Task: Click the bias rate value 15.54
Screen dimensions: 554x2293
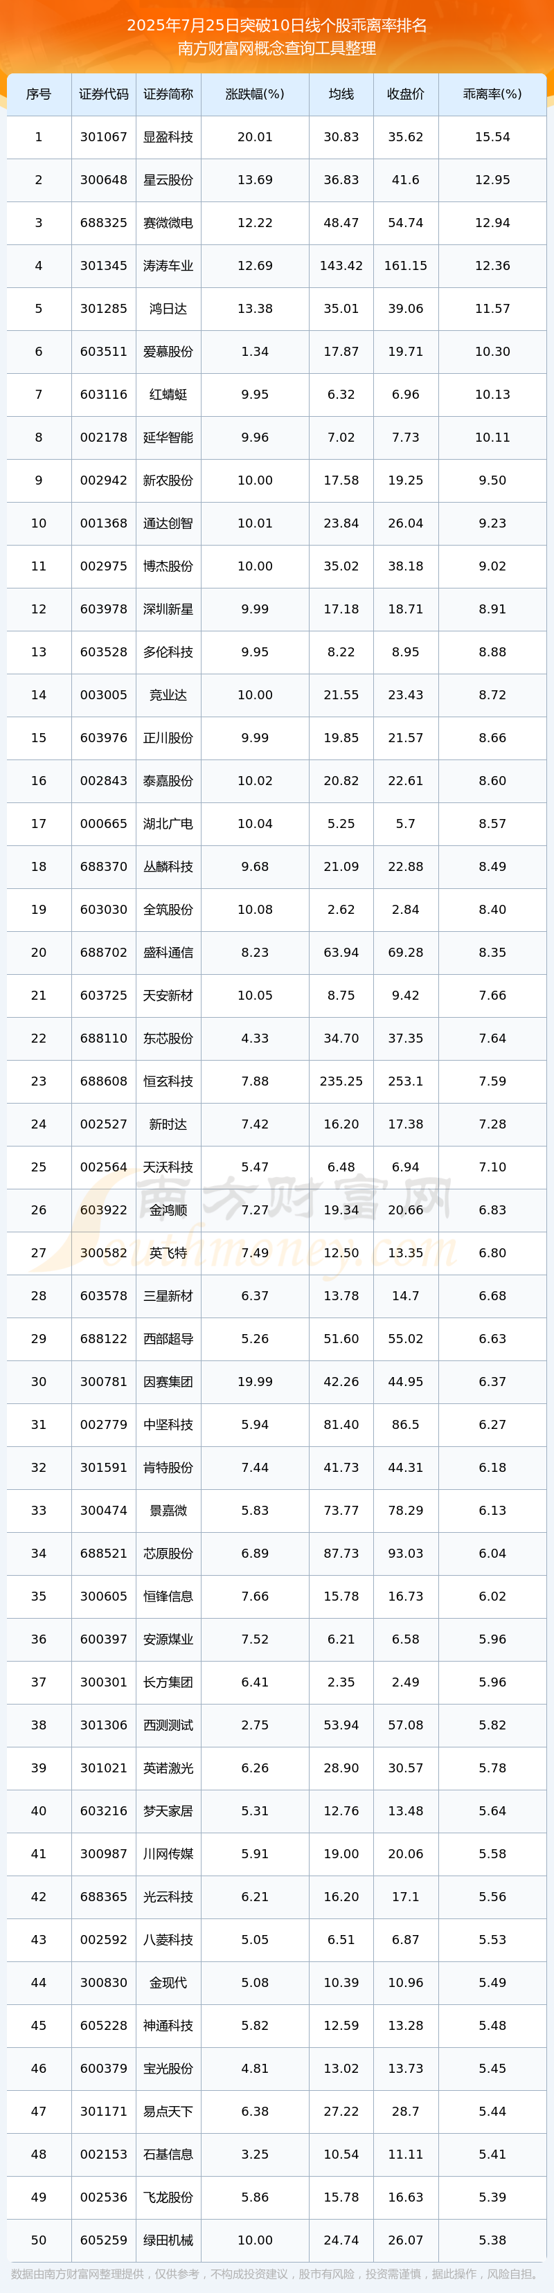Action: (x=492, y=137)
